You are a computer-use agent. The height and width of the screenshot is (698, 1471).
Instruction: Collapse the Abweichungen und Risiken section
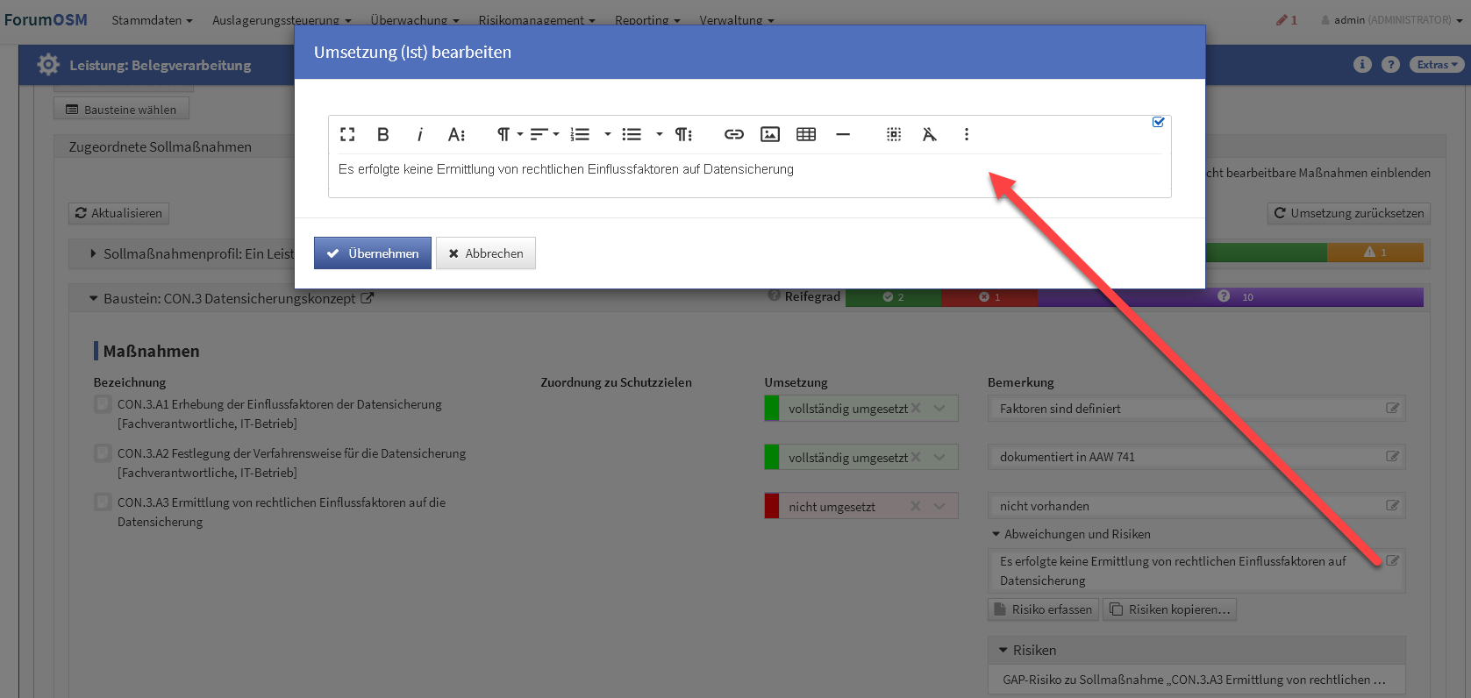[x=996, y=534]
